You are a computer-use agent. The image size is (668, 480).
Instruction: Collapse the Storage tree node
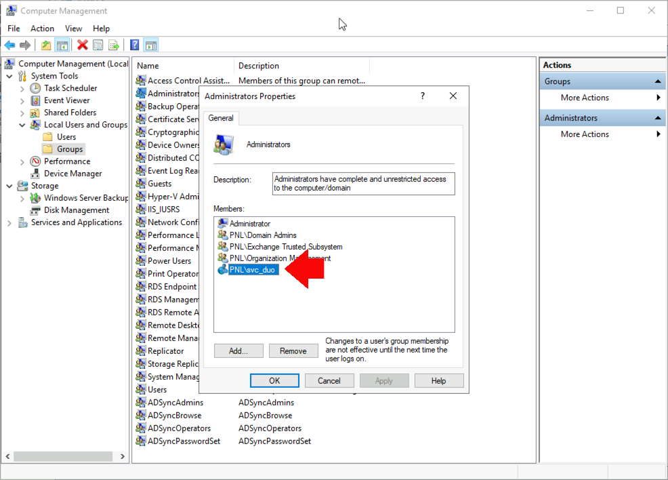coord(9,186)
